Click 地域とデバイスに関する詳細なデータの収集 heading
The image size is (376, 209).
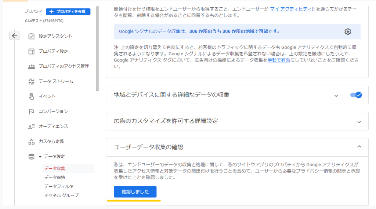click(171, 95)
